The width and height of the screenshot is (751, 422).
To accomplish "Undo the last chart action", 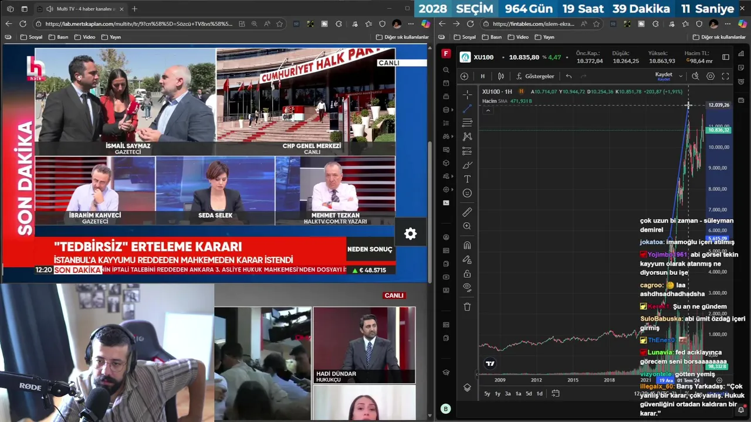I will coord(569,76).
